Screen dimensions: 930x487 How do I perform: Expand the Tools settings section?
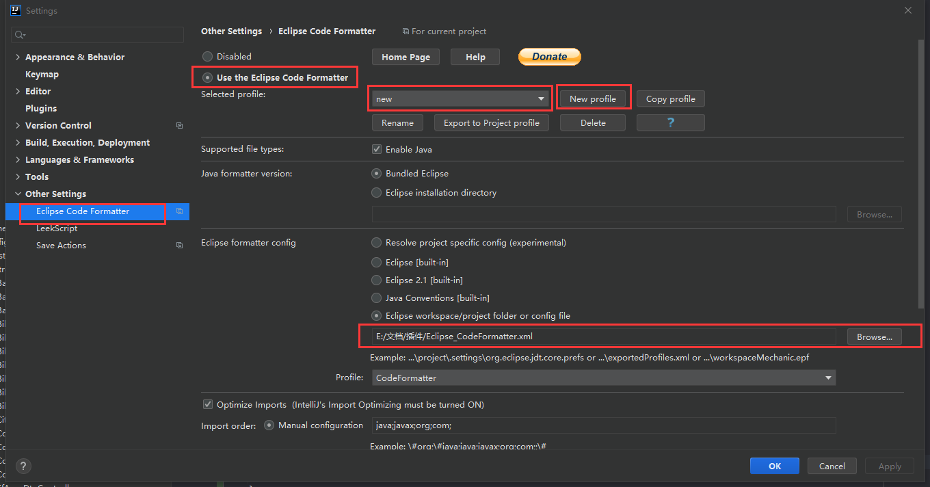(x=18, y=177)
